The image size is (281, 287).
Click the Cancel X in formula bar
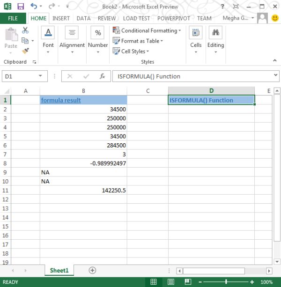click(x=70, y=76)
